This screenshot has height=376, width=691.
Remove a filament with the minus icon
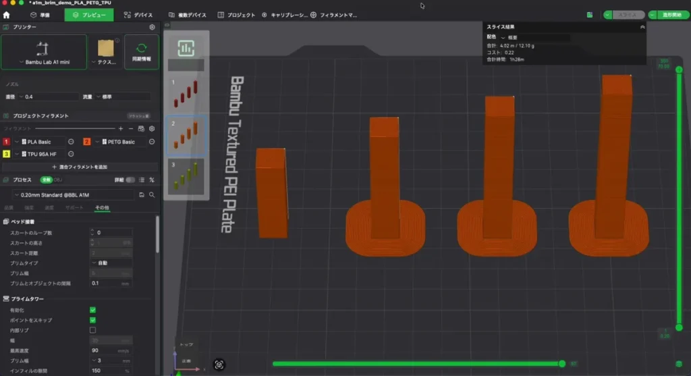(131, 129)
